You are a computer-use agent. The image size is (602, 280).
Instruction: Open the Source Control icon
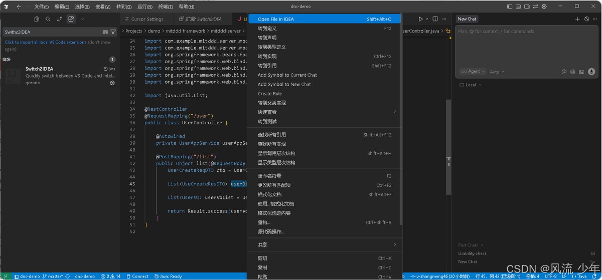60,19
